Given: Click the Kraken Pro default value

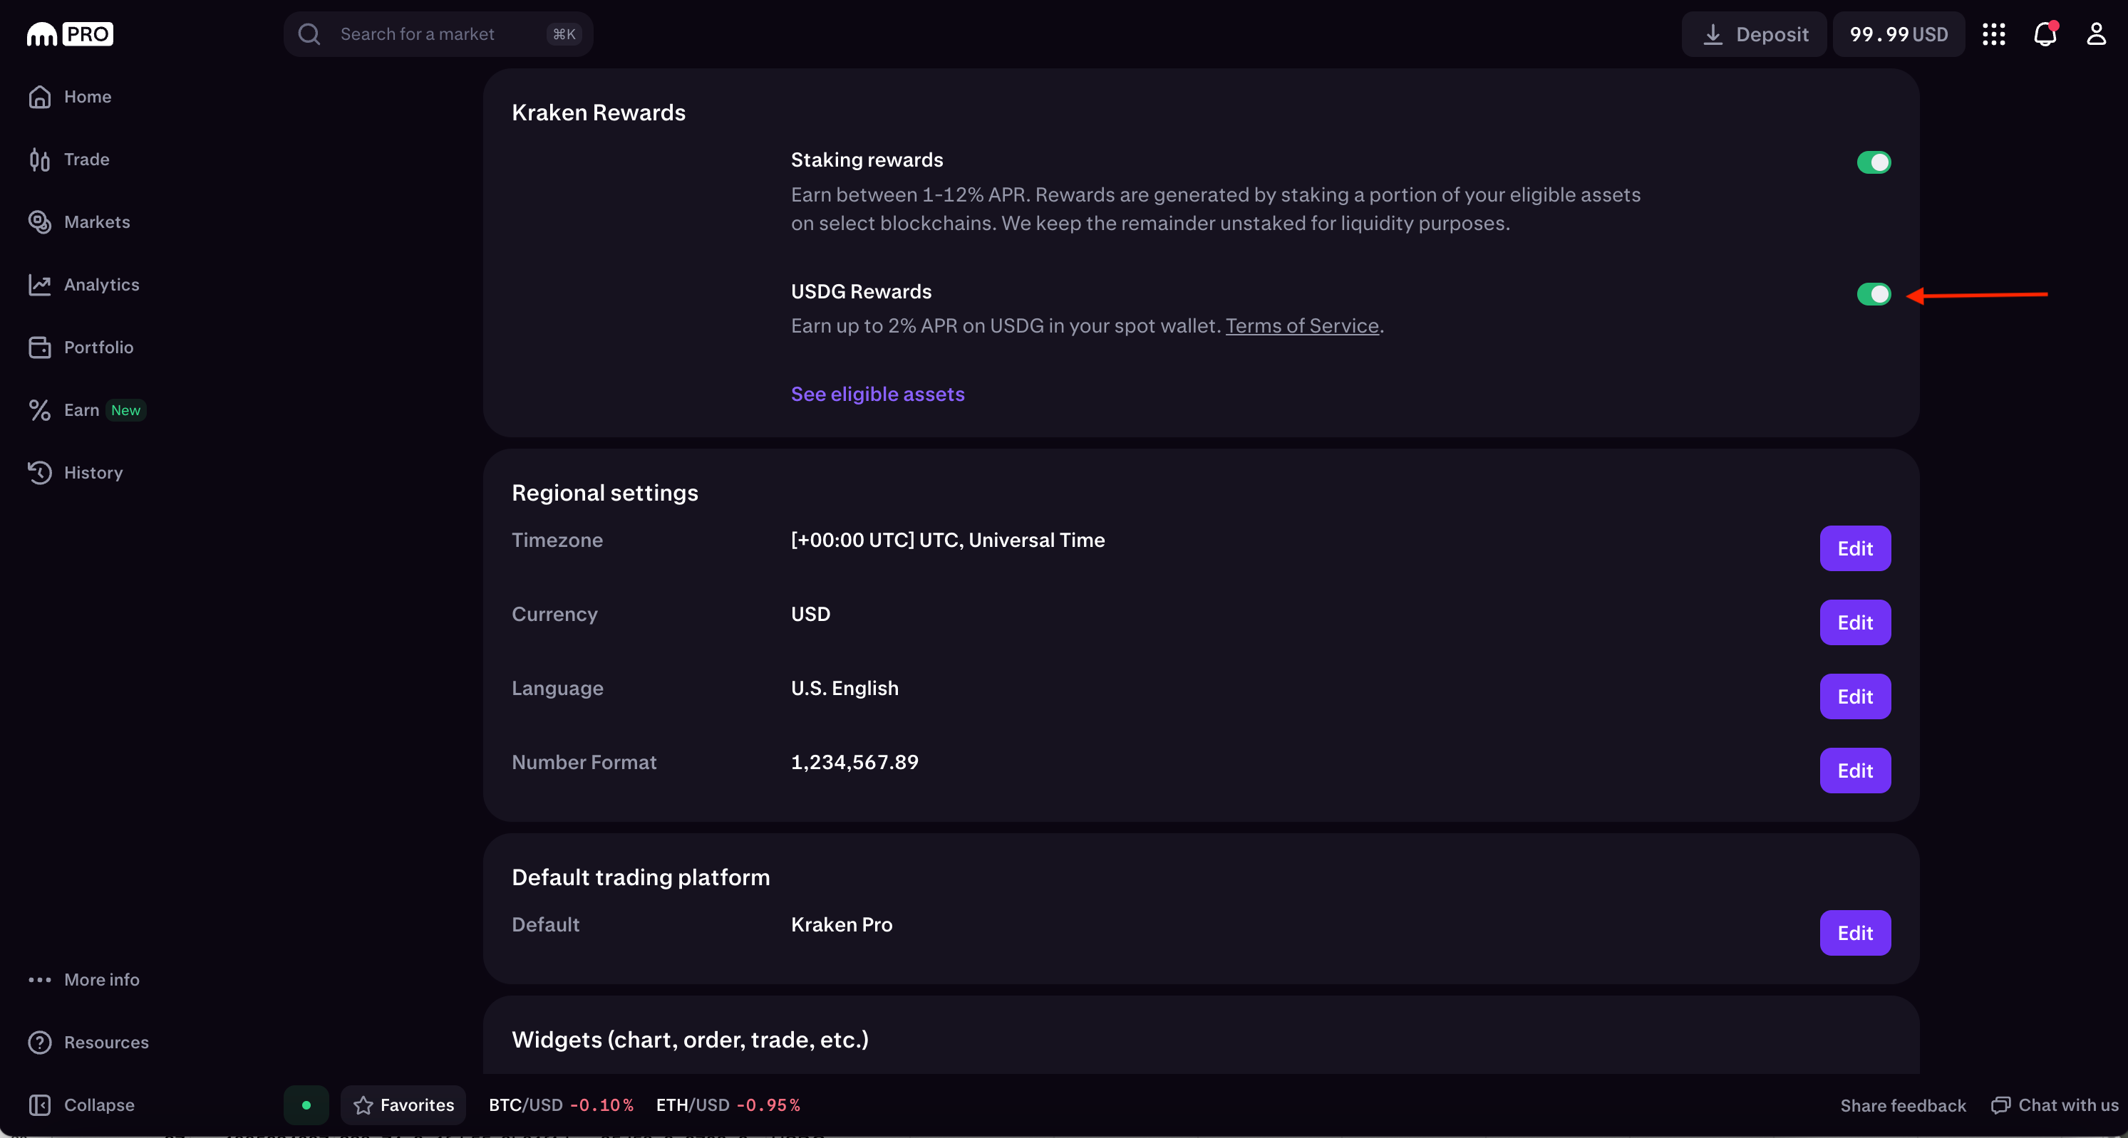Looking at the screenshot, I should pyautogui.click(x=841, y=924).
